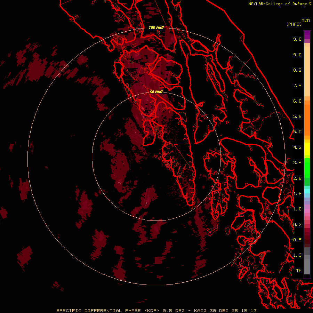Click the DKD unit label above the color scale
Viewport: 313px width, 313px height.
tap(306, 21)
